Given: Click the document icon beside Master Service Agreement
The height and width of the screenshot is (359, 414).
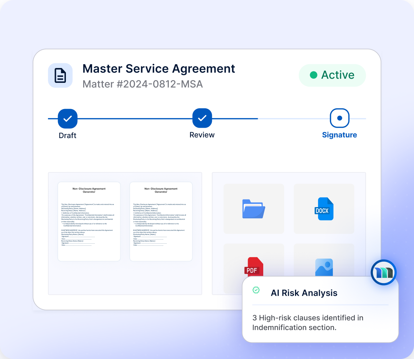Looking at the screenshot, I should tap(60, 75).
